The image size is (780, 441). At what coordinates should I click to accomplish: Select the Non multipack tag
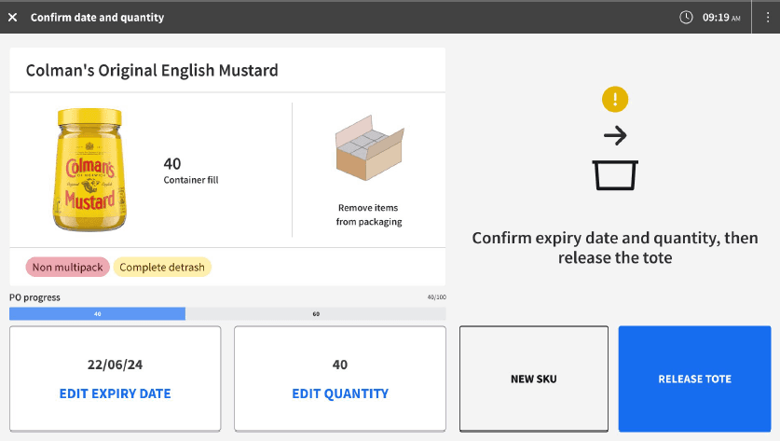[68, 268]
